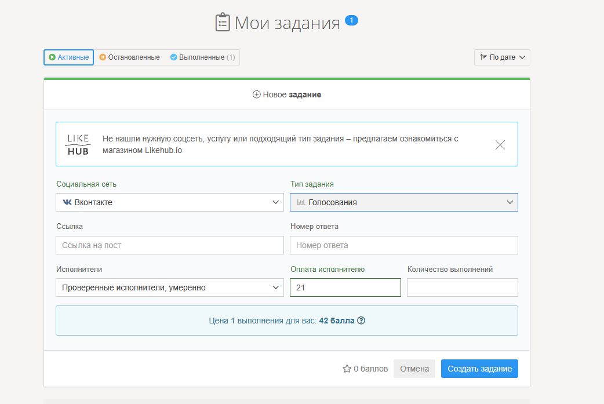Image resolution: width=604 pixels, height=404 pixels.
Task: Switch to Активные tasks tab
Action: tap(68, 57)
